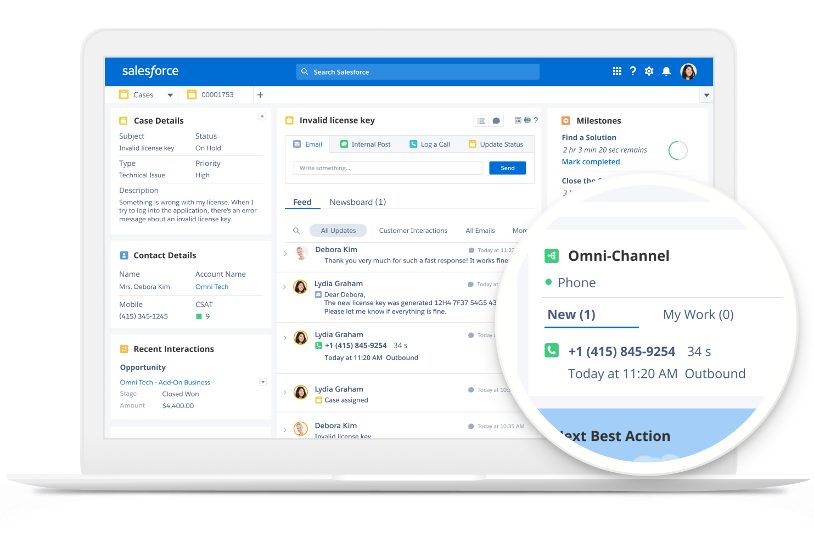Open the App Launcher grid icon
This screenshot has width=814, height=536.
(617, 71)
